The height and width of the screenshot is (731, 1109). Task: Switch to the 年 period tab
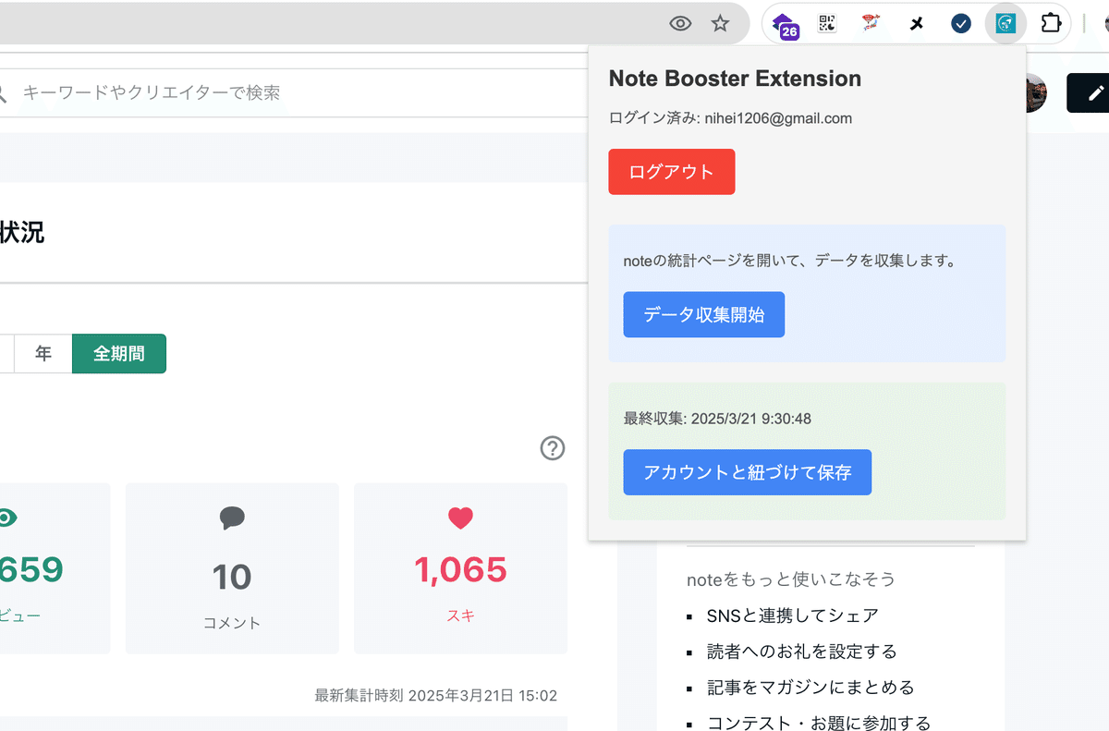pos(42,353)
